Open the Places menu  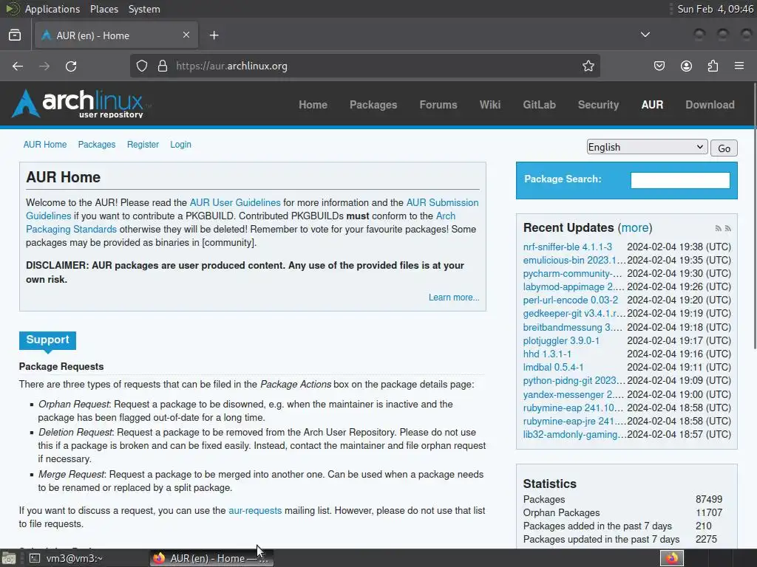(x=103, y=9)
